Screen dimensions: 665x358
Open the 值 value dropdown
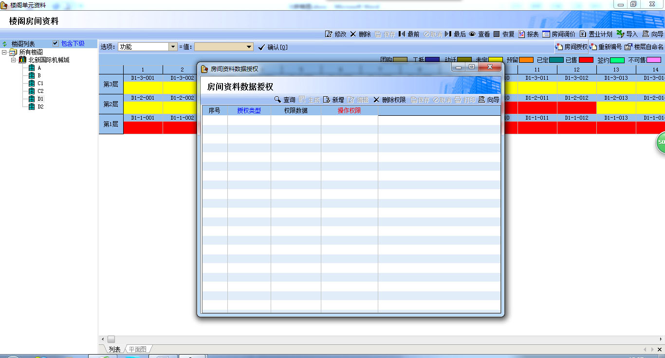[249, 47]
